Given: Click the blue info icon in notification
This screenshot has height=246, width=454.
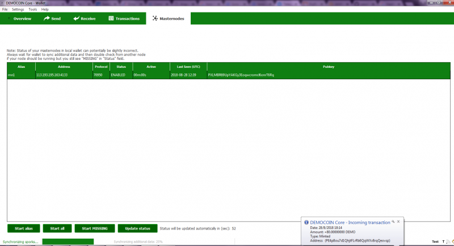Looking at the screenshot, I should tap(306, 222).
